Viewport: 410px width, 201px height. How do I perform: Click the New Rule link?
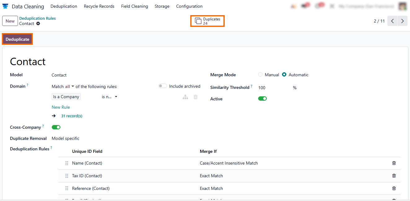[61, 107]
